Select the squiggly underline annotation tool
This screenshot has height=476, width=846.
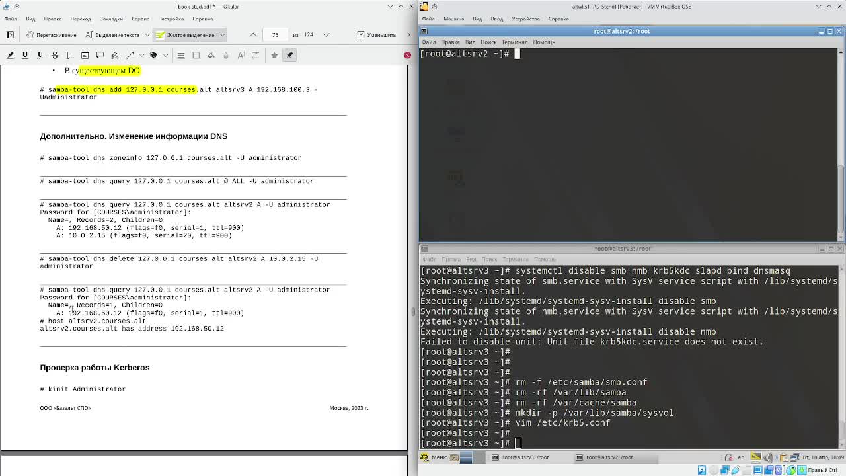tap(40, 55)
